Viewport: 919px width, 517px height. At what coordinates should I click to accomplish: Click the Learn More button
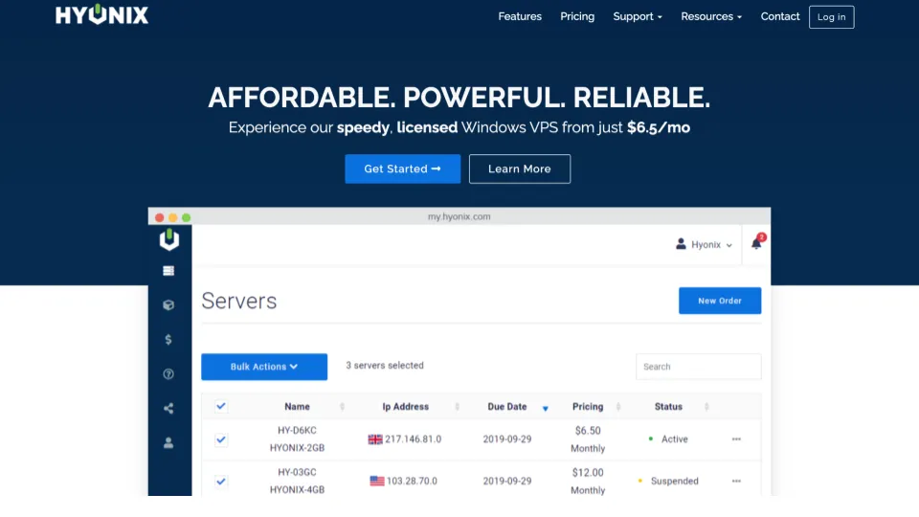point(520,169)
